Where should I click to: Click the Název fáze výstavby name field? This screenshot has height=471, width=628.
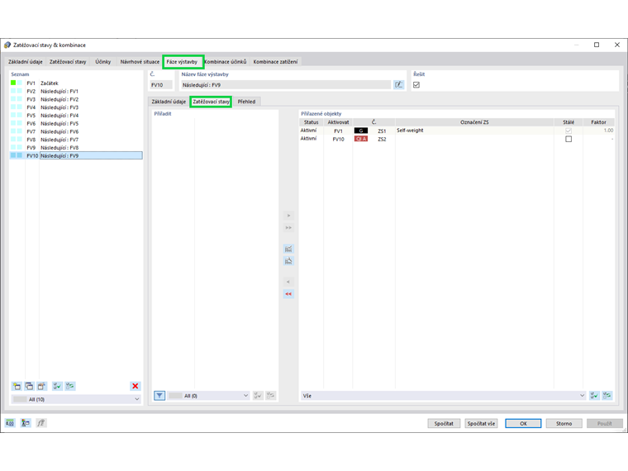(x=286, y=85)
